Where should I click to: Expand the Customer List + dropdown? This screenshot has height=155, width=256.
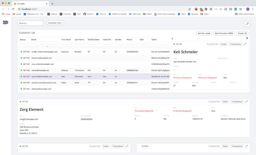[55, 23]
